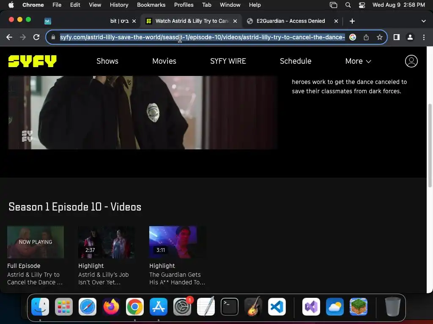Open The Guardian Gets His A** Handed highlight
Image resolution: width=433 pixels, height=324 pixels.
point(177,278)
